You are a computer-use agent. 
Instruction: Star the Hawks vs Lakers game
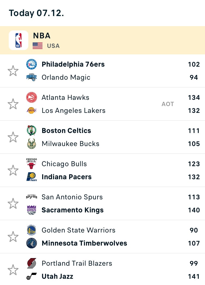13,104
